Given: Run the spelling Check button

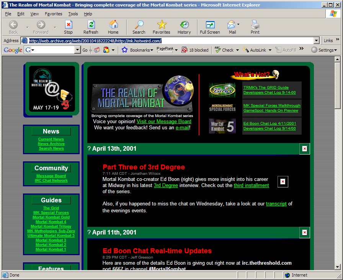Looking at the screenshot, I should tap(224, 50).
